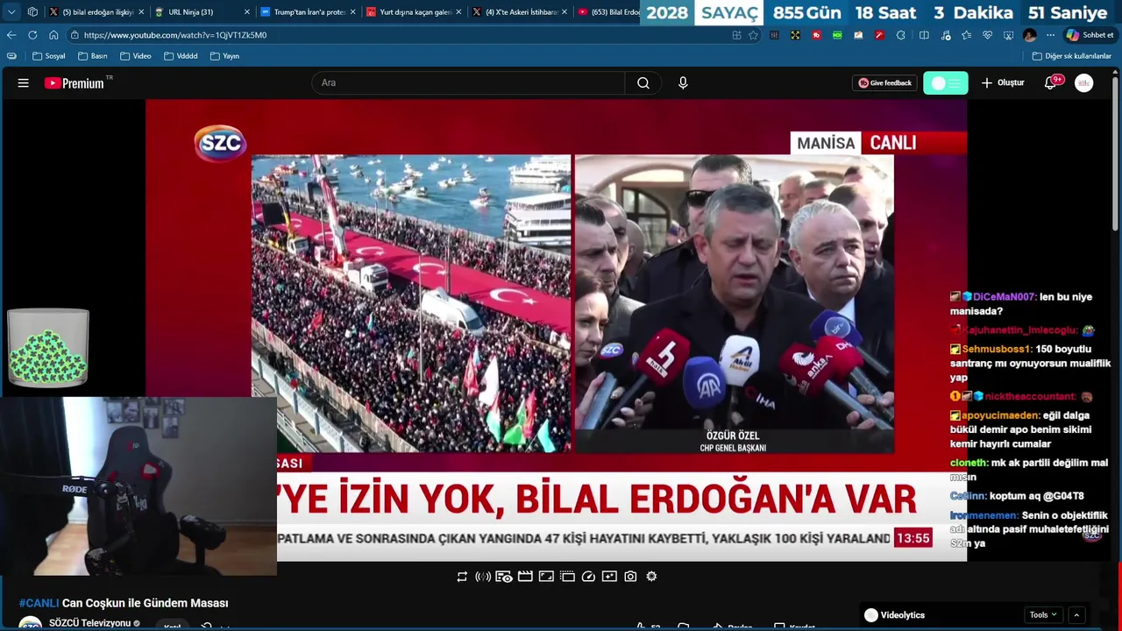The image size is (1122, 631).
Task: Collapse the Videolytics panel chevron
Action: pos(1077,615)
